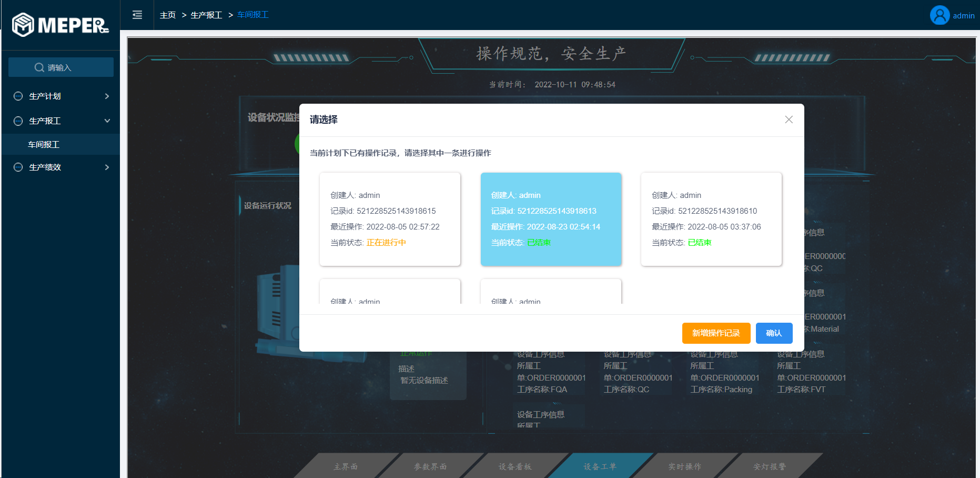Screen dimensions: 980x478
Task: Click the 生产报工 menu circle icon
Action: [18, 121]
